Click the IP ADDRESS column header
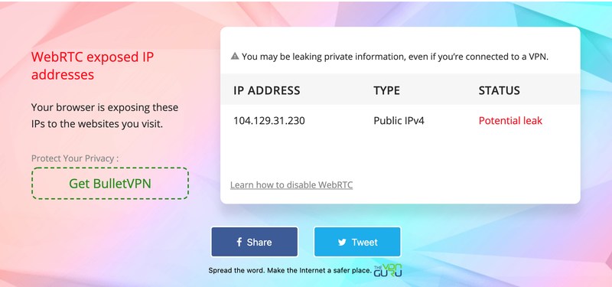 (x=266, y=90)
